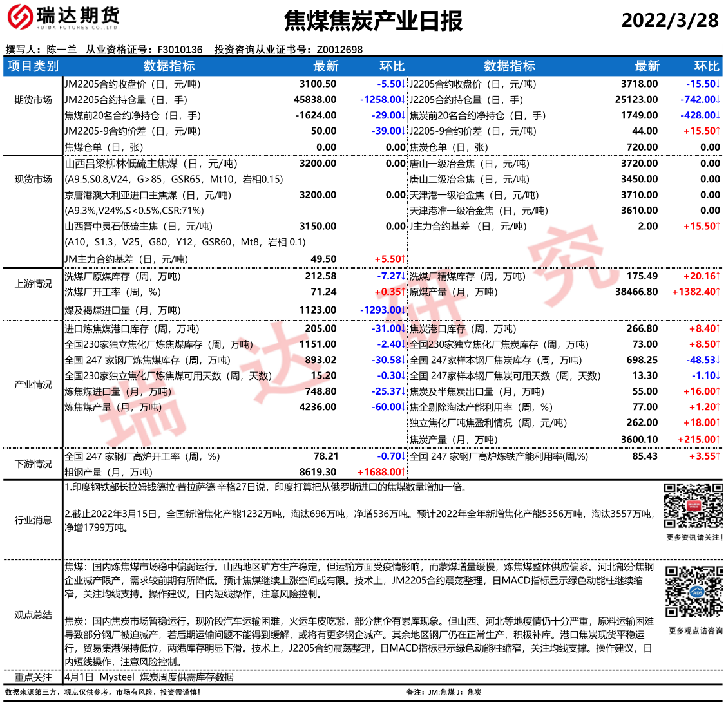Click the 产业情况 section label
The image size is (726, 705).
[33, 384]
